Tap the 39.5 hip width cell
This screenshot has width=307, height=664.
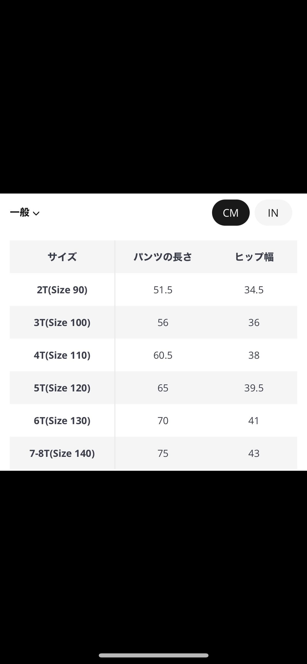[x=254, y=388]
